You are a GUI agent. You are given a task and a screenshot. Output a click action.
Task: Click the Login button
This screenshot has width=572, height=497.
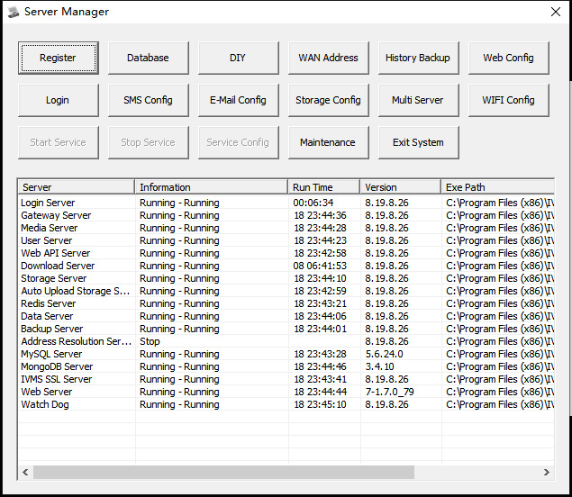tap(59, 100)
